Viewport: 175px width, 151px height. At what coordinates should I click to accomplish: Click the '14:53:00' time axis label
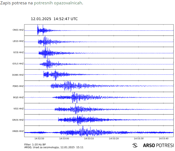click(x=64, y=138)
